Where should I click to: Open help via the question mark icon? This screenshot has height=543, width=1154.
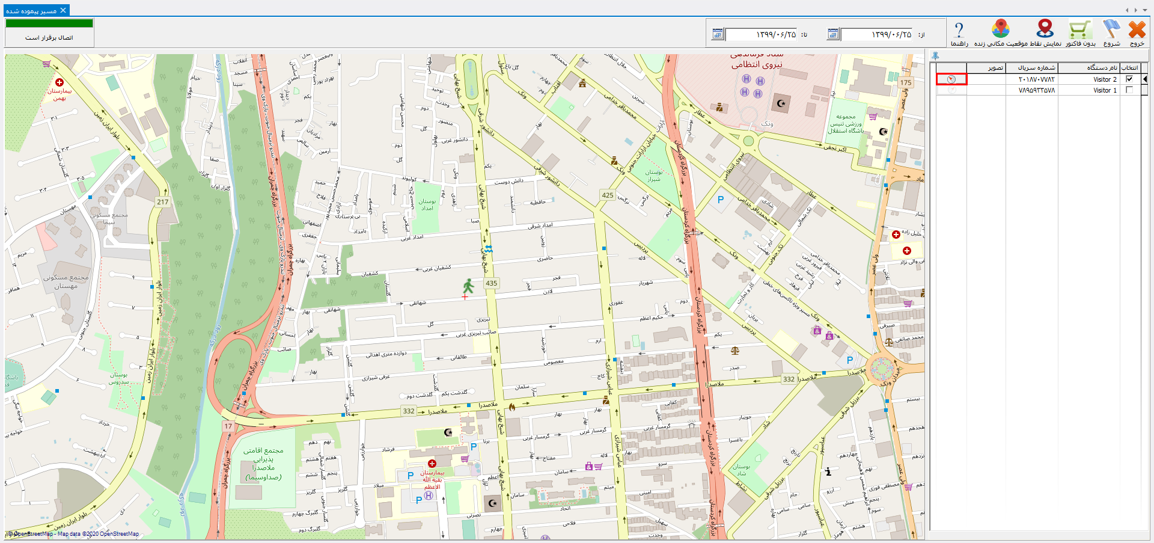(x=959, y=30)
